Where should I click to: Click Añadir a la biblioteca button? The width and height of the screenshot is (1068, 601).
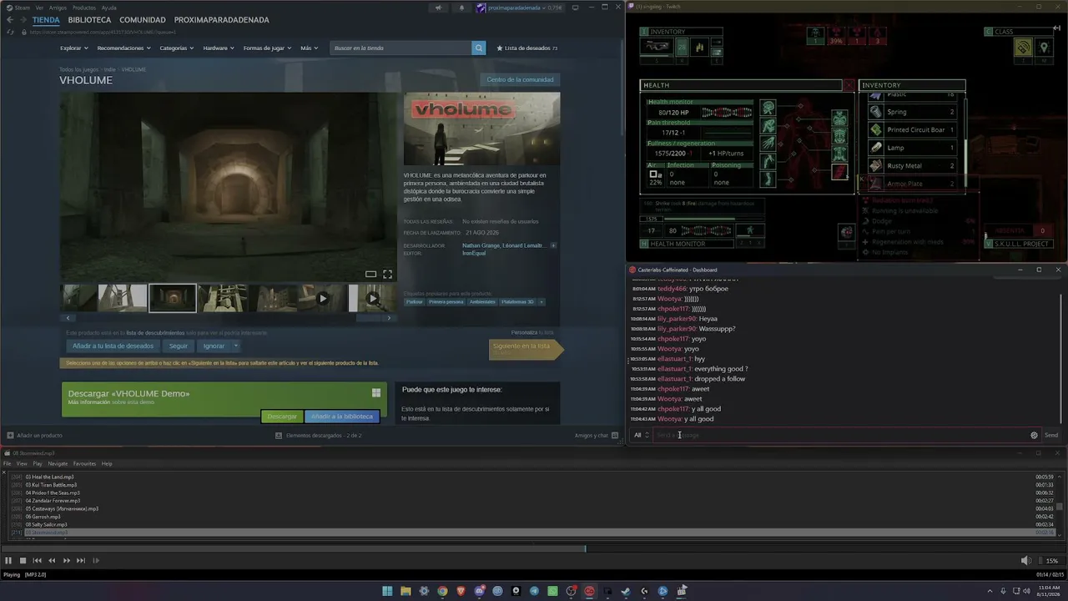coord(342,417)
